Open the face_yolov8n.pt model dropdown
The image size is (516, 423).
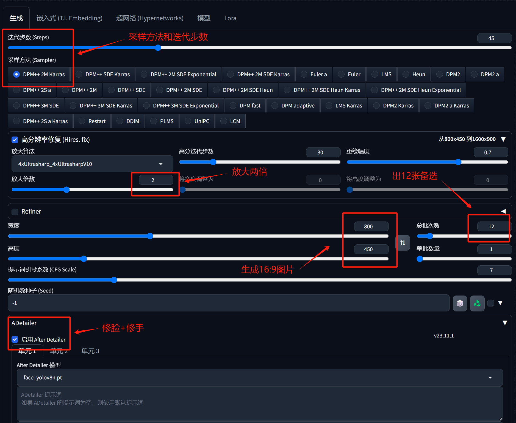[260, 377]
